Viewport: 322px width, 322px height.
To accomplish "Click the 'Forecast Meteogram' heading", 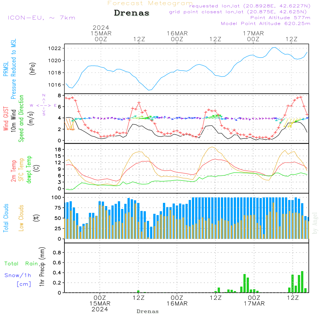I will (150, 3).
